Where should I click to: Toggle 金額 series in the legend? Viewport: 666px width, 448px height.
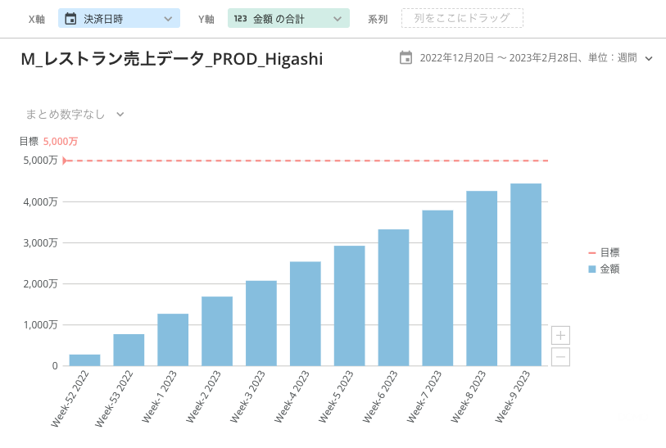coord(604,269)
